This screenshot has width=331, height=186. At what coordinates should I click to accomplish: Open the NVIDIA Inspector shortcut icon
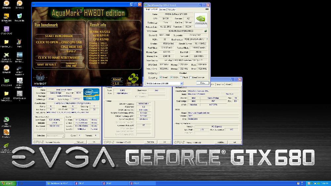click(x=6, y=148)
